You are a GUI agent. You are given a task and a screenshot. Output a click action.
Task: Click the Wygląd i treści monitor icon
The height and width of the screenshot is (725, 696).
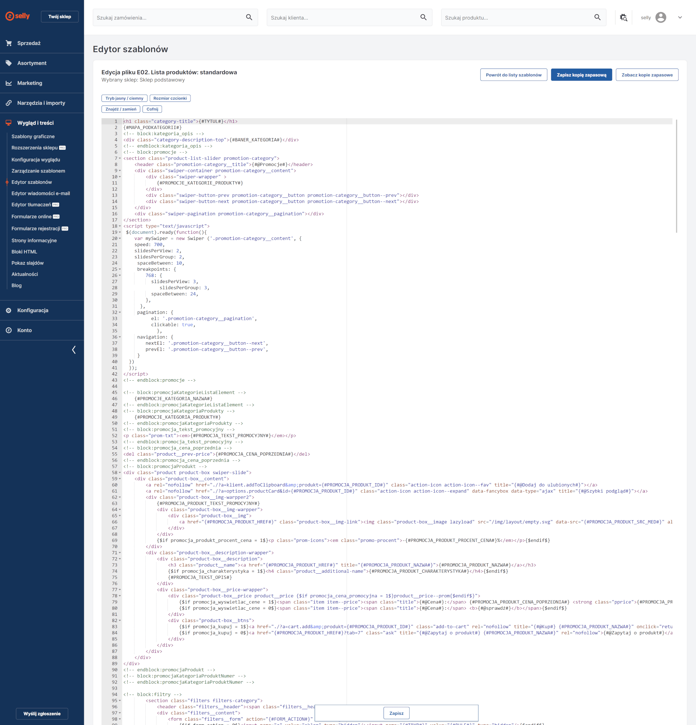pyautogui.click(x=9, y=123)
